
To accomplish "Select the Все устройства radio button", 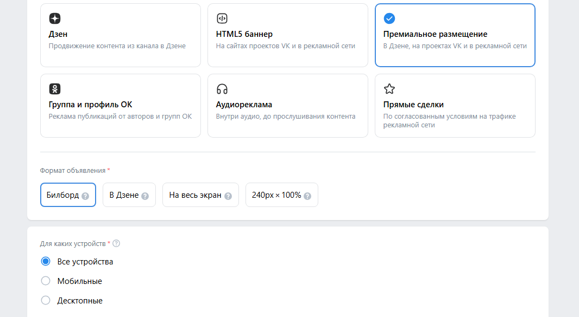I will 46,261.
